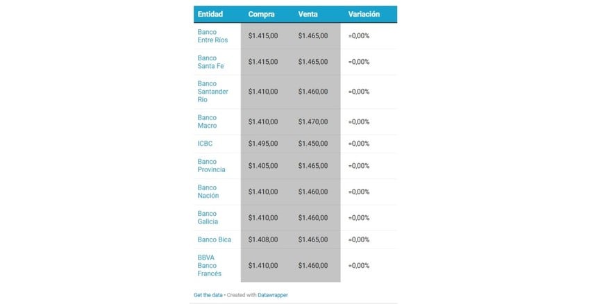604x304 pixels.
Task: Sort by Variación column header
Action: point(364,14)
